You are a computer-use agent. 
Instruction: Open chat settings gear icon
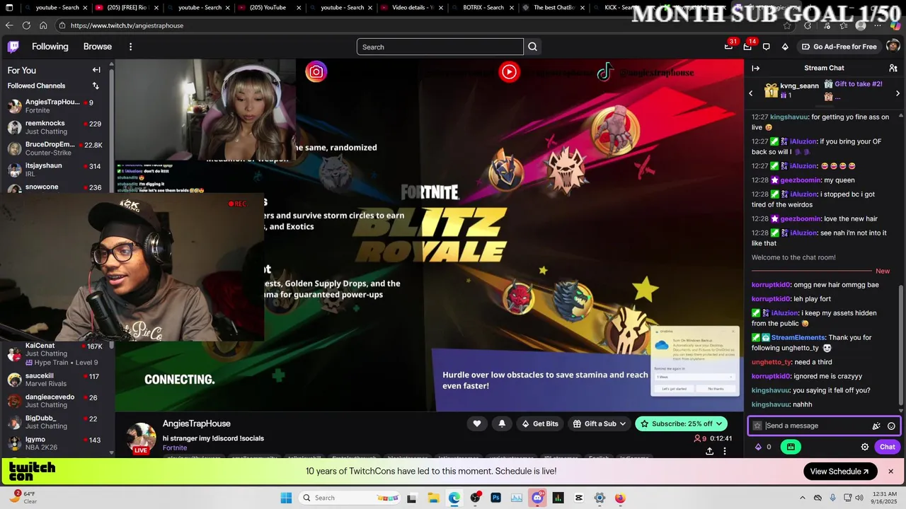[x=865, y=447]
